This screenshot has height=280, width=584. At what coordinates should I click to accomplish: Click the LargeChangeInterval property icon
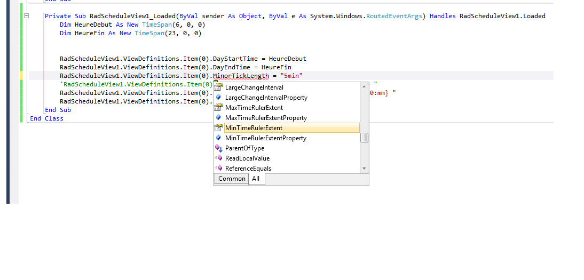point(218,87)
